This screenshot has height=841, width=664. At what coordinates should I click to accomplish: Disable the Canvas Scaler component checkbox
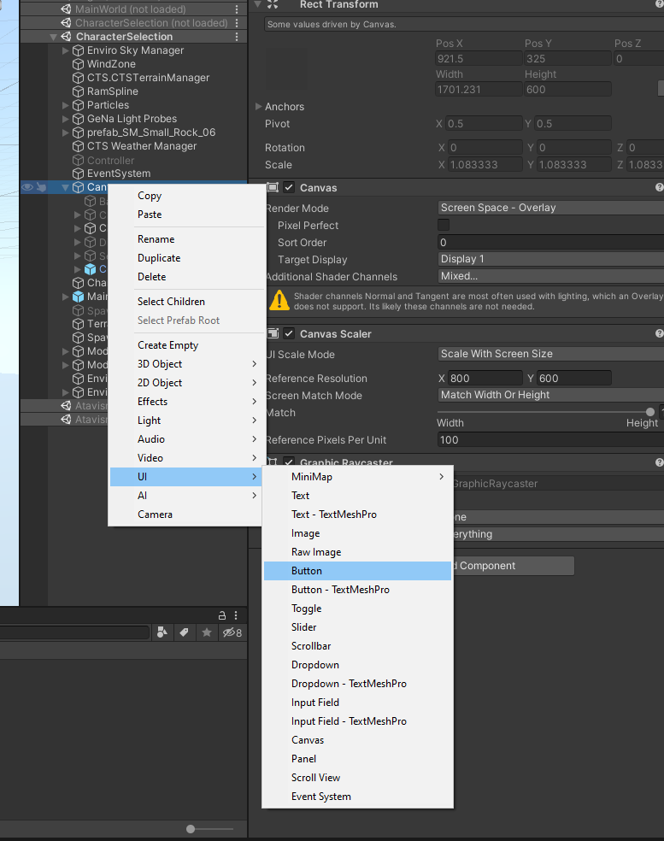[290, 333]
